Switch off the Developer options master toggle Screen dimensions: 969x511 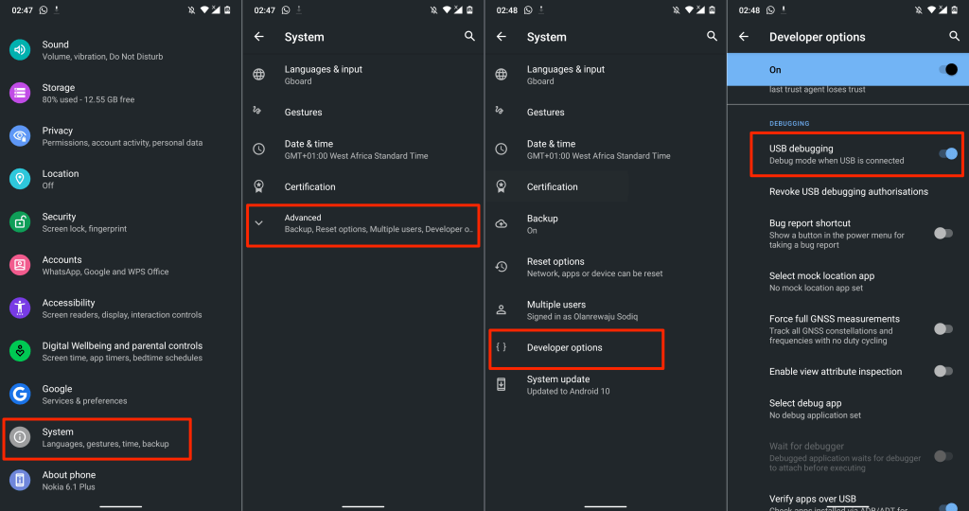(x=946, y=69)
